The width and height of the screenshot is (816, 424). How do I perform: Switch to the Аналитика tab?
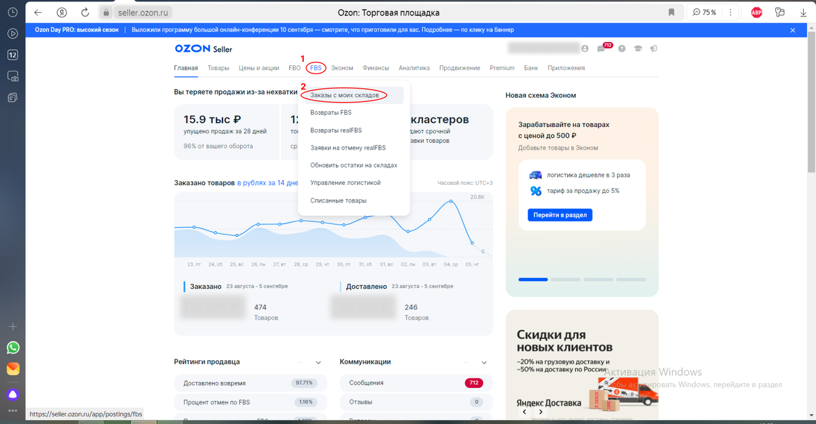point(415,68)
